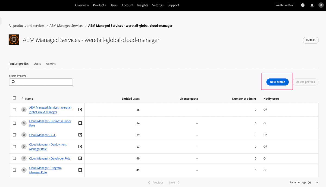Click the New profile button
Image resolution: width=326 pixels, height=187 pixels.
pos(277,82)
